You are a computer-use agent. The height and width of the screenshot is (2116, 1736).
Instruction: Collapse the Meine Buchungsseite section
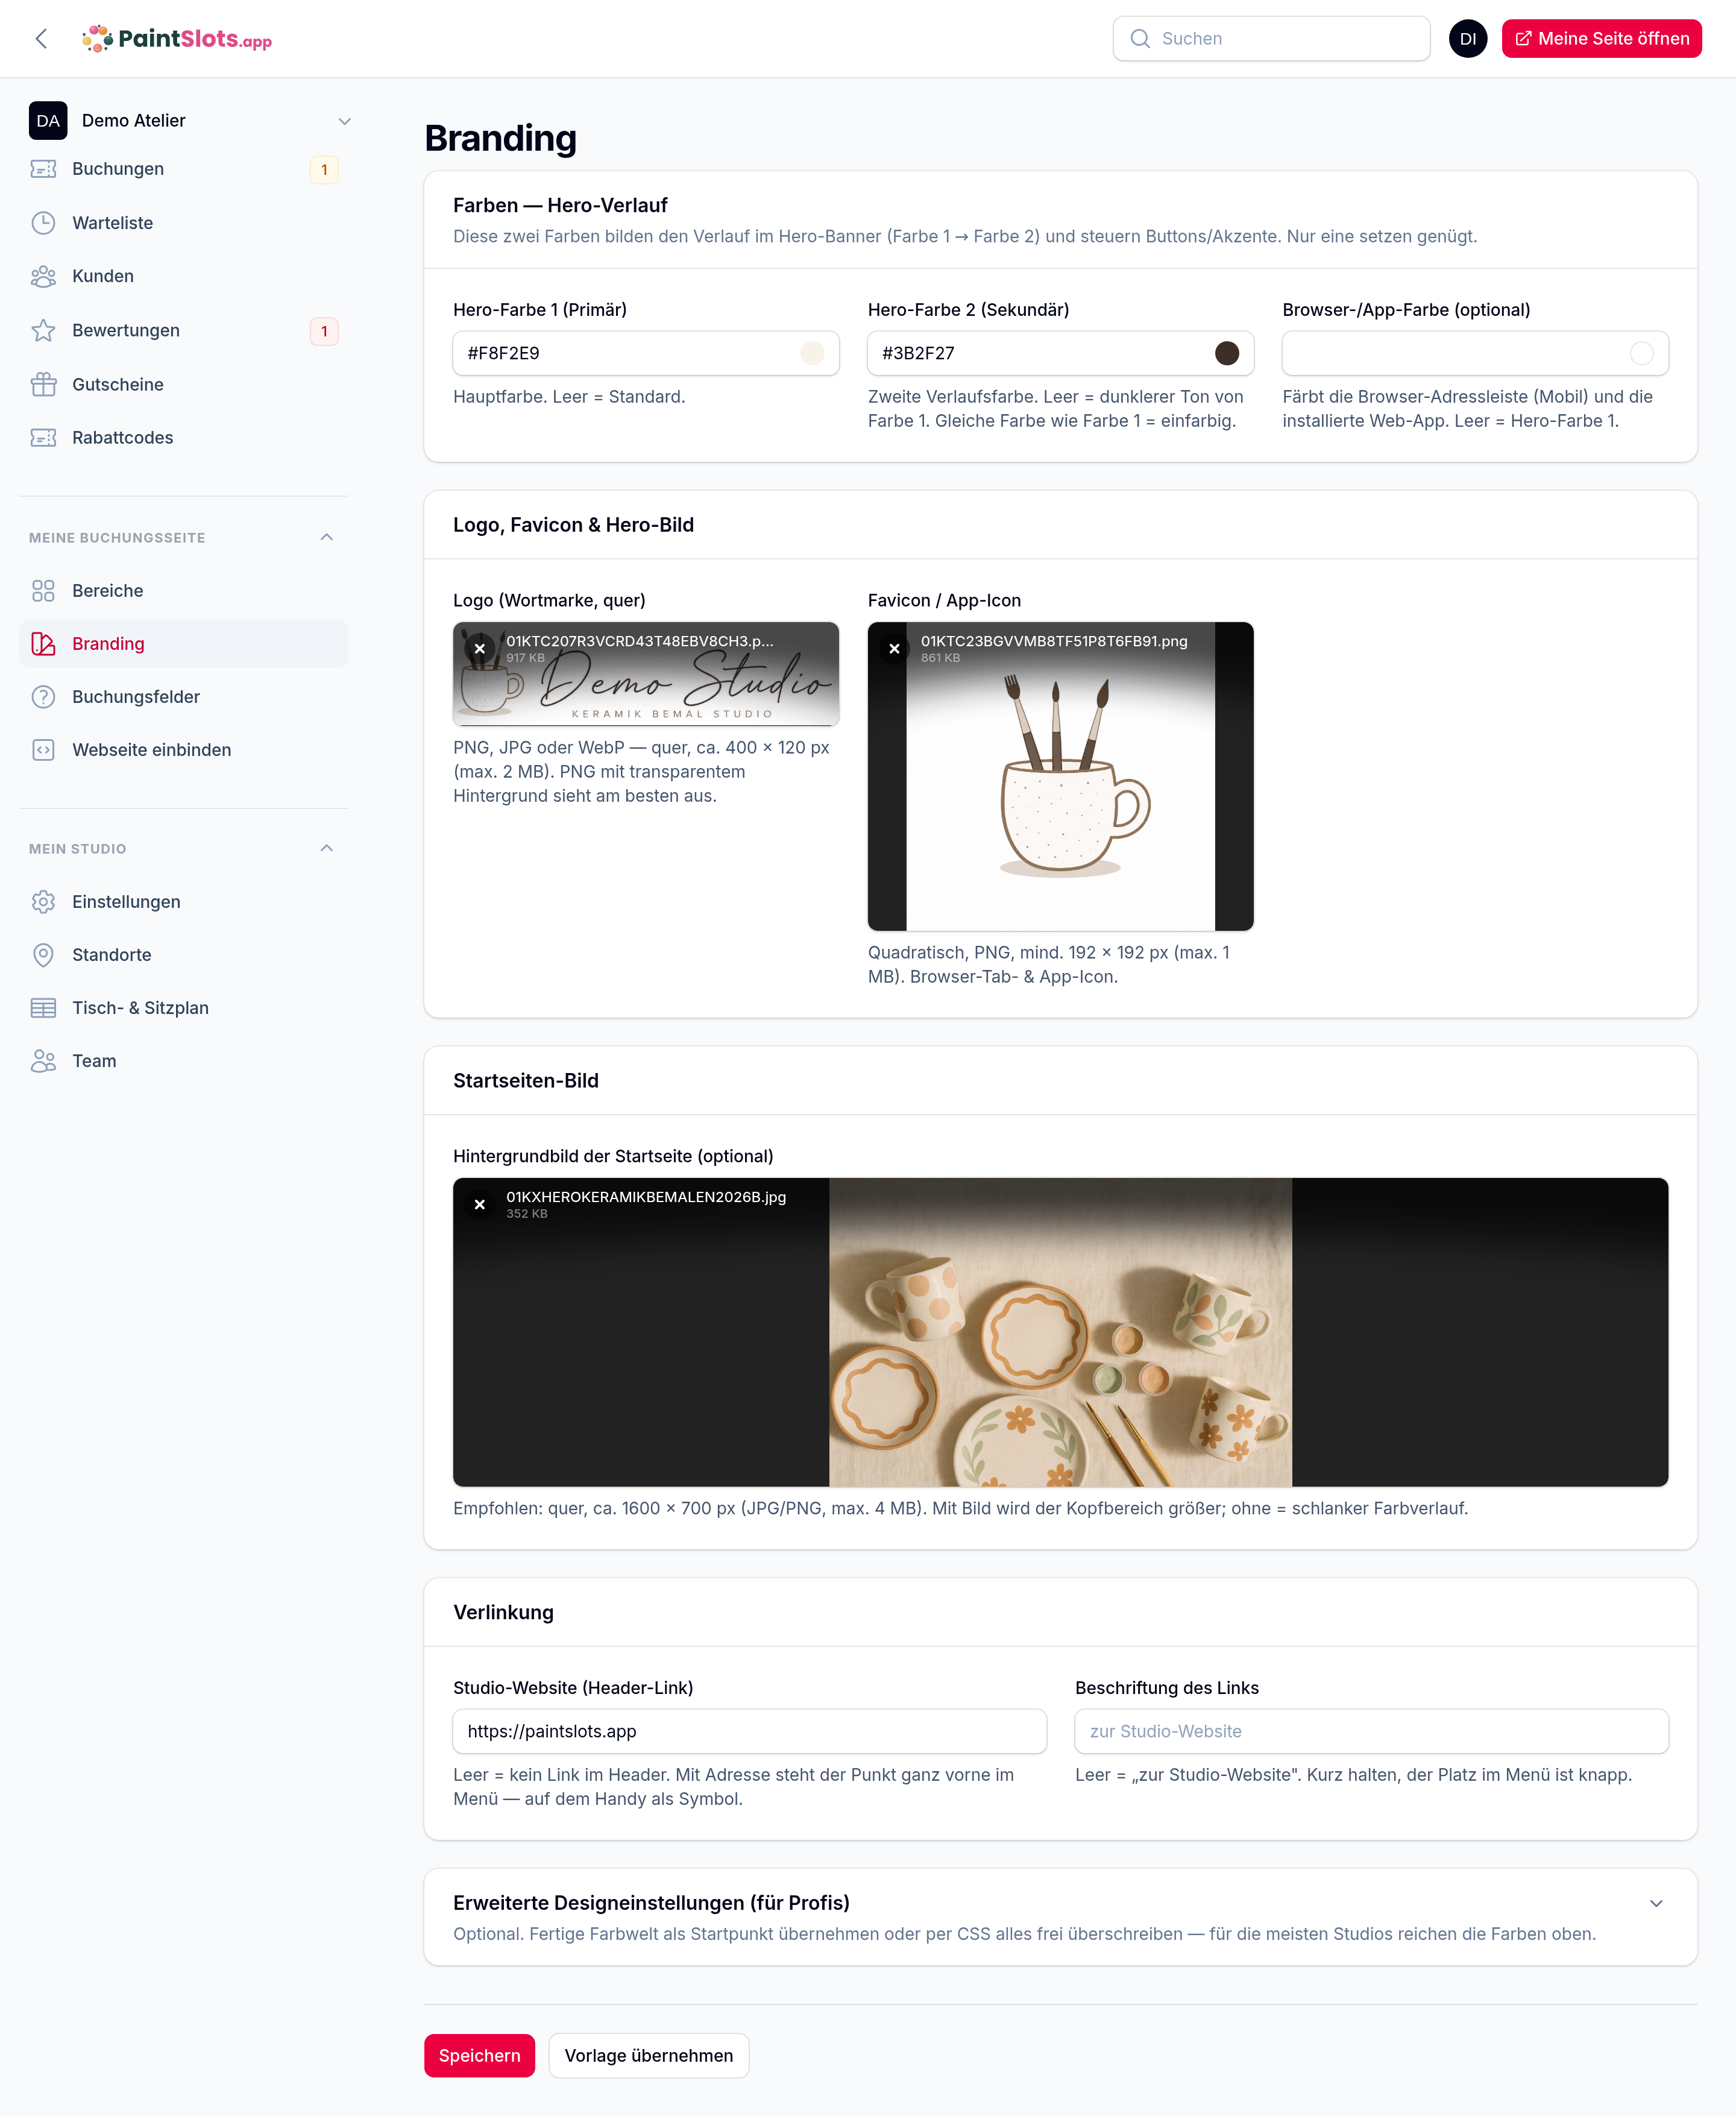coord(326,537)
